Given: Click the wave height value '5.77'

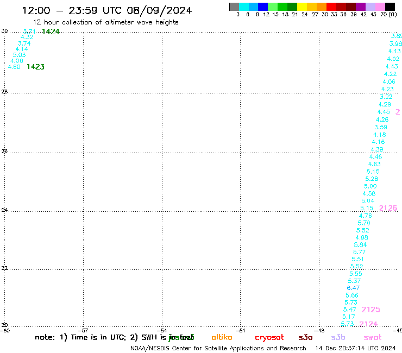Looking at the screenshot, I should click(x=359, y=252).
